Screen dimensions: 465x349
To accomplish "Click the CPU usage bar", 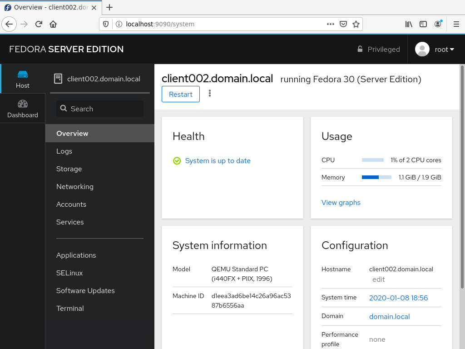I will point(373,160).
